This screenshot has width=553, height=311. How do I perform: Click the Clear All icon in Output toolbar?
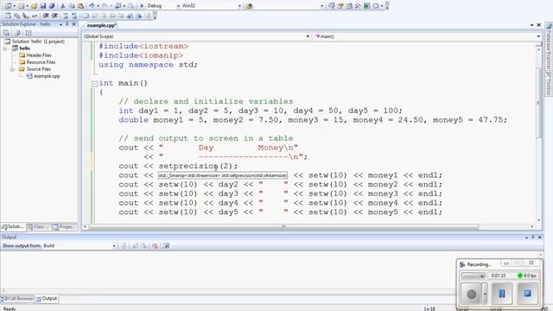point(155,245)
